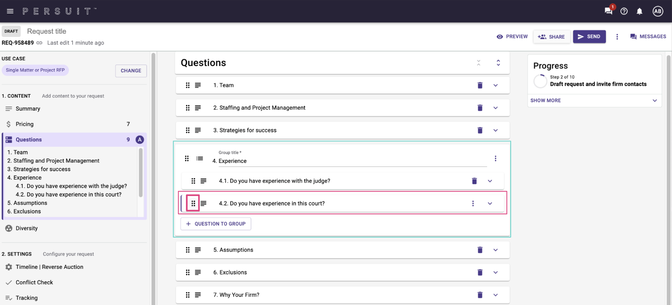
Task: Click the Preview button
Action: [512, 37]
